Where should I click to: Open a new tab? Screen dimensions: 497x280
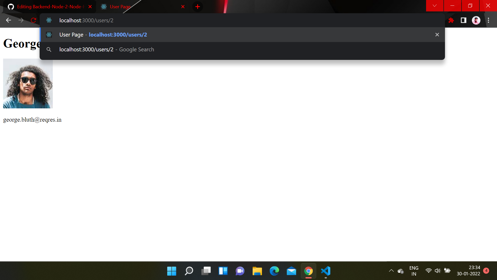coord(198,7)
